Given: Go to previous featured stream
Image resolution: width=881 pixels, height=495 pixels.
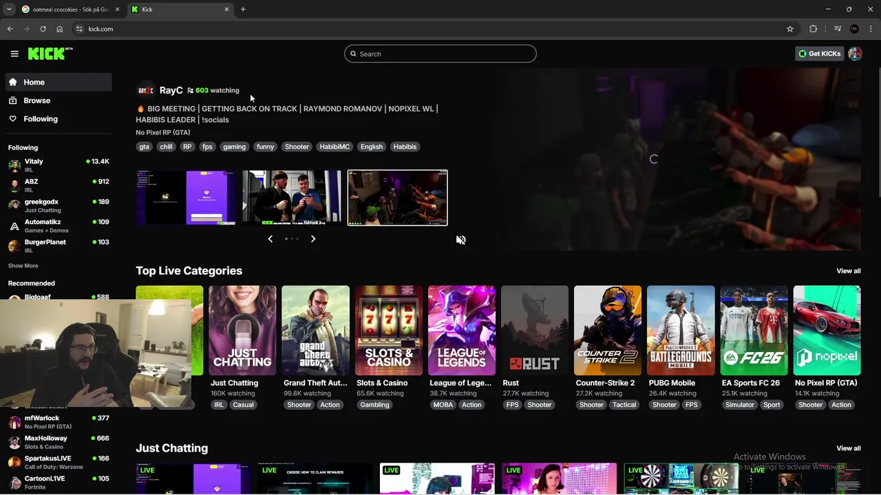Looking at the screenshot, I should (270, 239).
